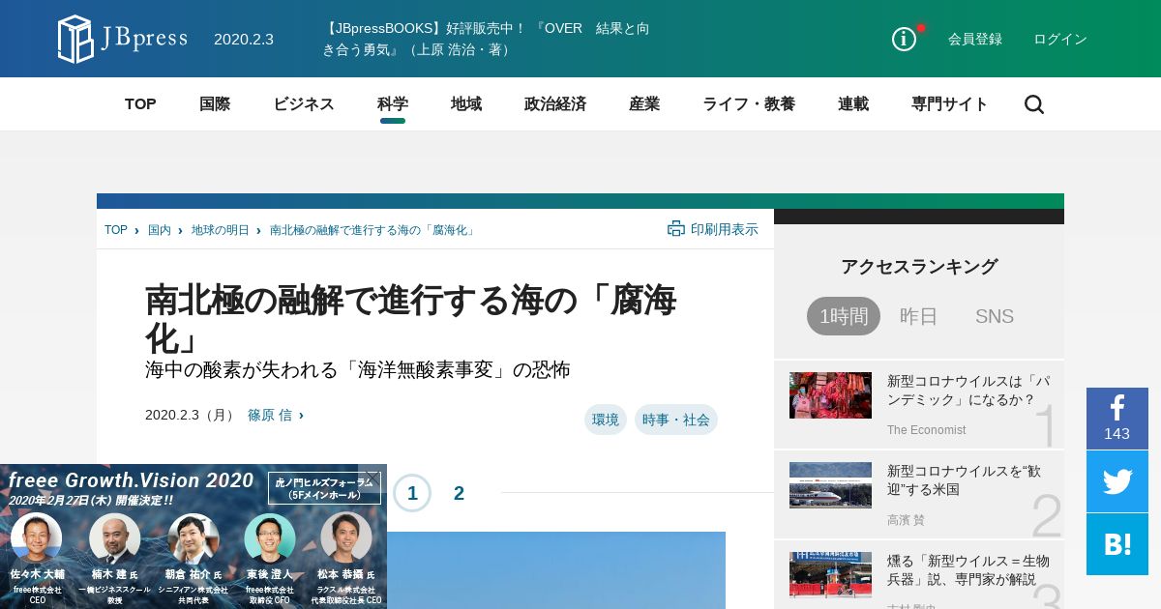Go to article page 2
The image size is (1161, 609).
[x=459, y=493]
